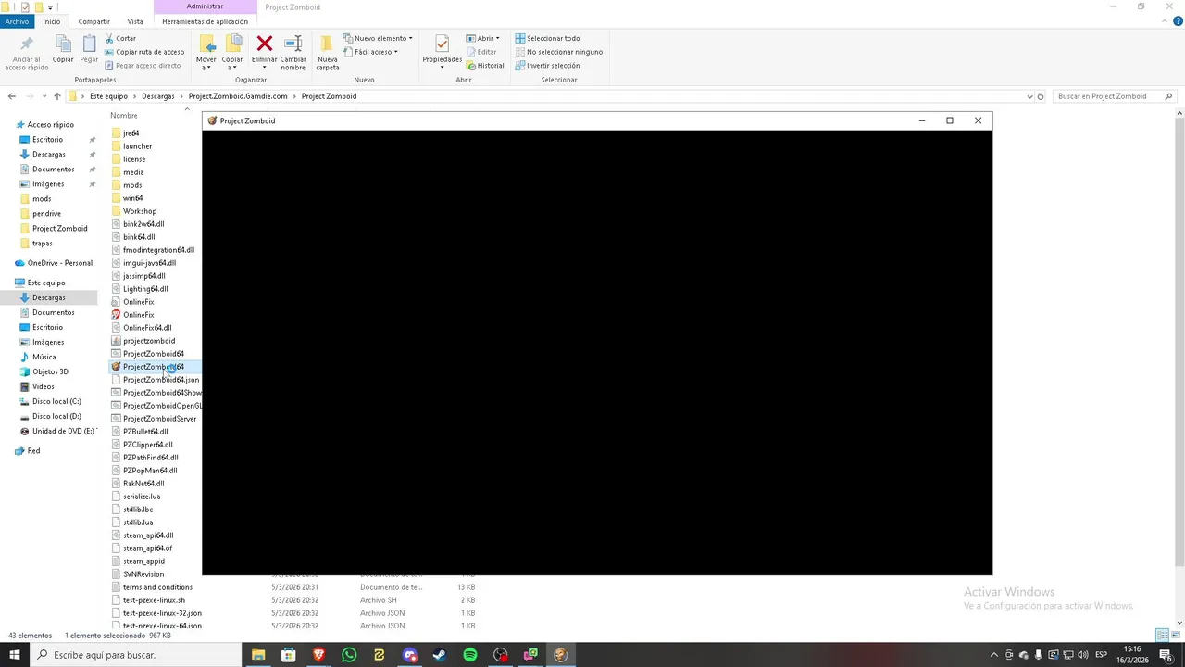This screenshot has height=667, width=1185.
Task: Open trapas folder in quick access
Action: click(43, 244)
